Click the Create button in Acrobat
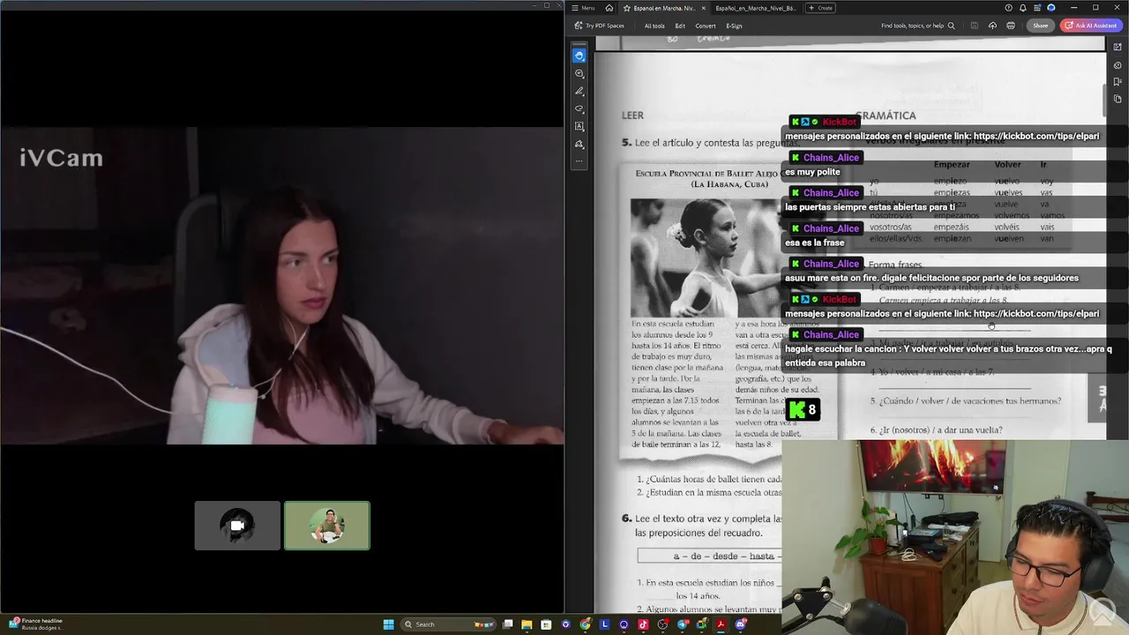This screenshot has height=635, width=1129. tap(820, 8)
